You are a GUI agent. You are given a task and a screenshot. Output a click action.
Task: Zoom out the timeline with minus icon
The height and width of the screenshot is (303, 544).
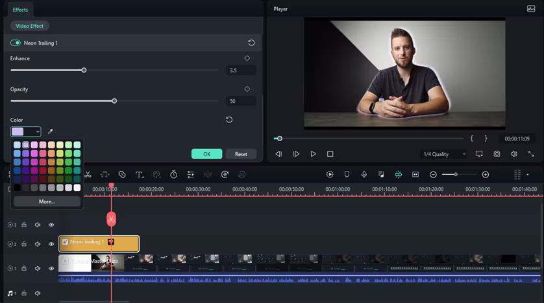click(433, 175)
